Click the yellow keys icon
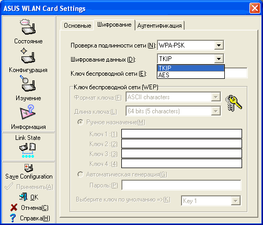 tap(234, 103)
